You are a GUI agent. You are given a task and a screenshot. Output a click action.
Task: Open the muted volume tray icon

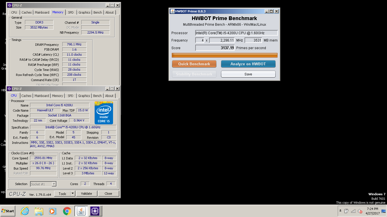[360, 211]
